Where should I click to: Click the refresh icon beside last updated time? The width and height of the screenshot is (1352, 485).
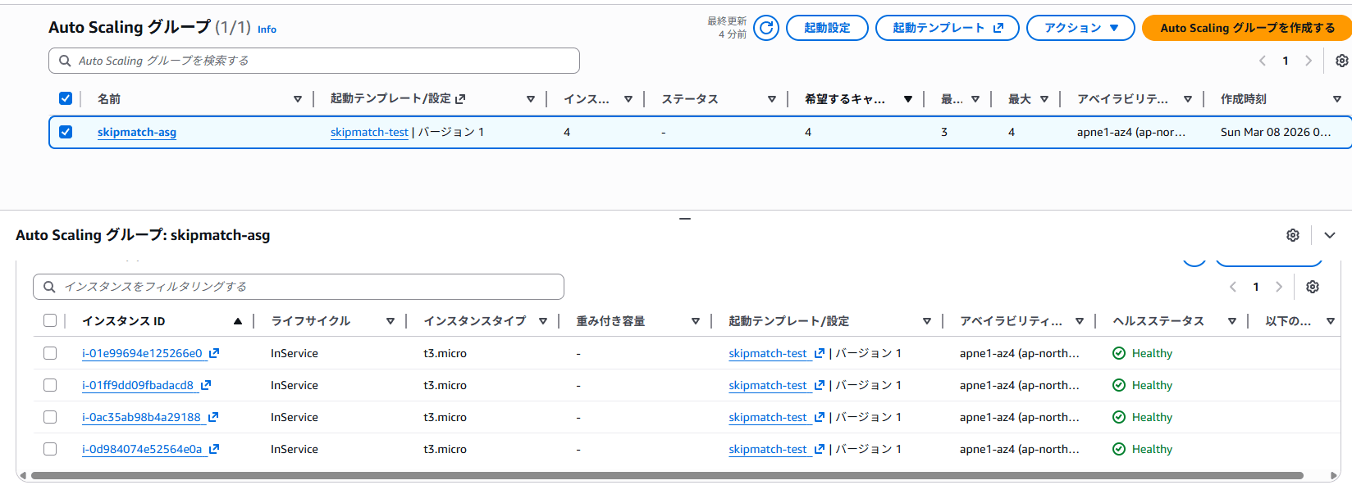[765, 28]
